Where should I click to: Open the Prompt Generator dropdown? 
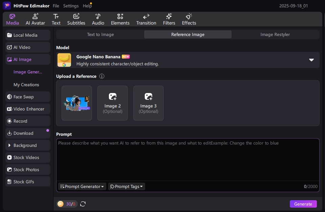coord(82,186)
